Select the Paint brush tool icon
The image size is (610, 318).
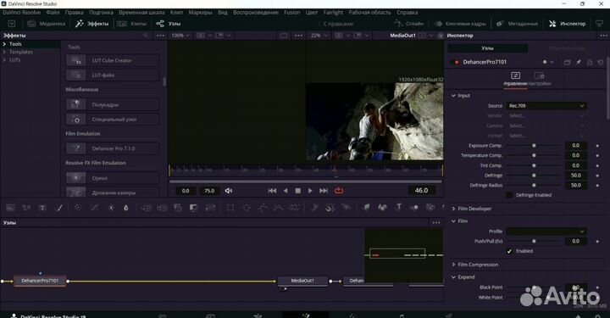coord(59,208)
